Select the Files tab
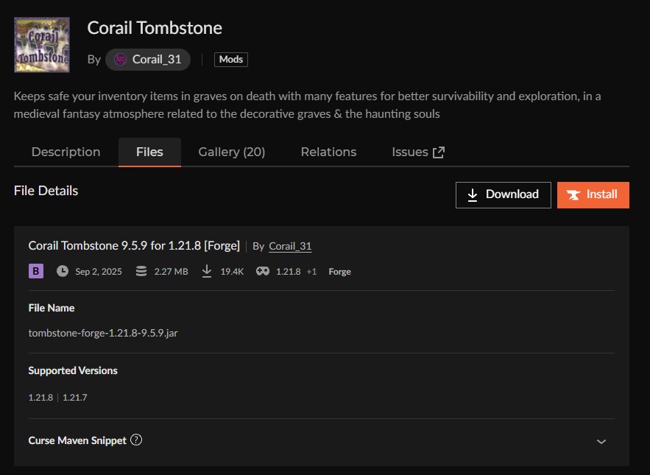The image size is (650, 475). pos(149,152)
